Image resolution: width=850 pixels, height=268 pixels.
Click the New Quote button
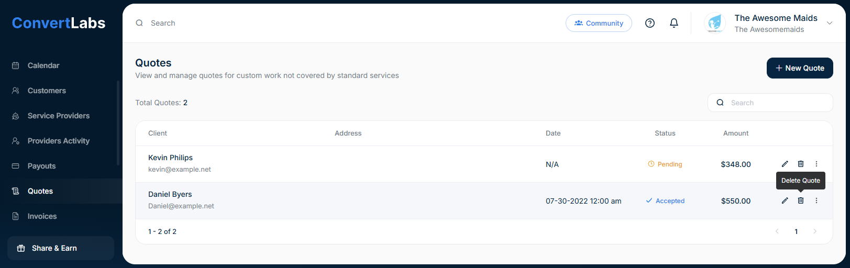(800, 68)
